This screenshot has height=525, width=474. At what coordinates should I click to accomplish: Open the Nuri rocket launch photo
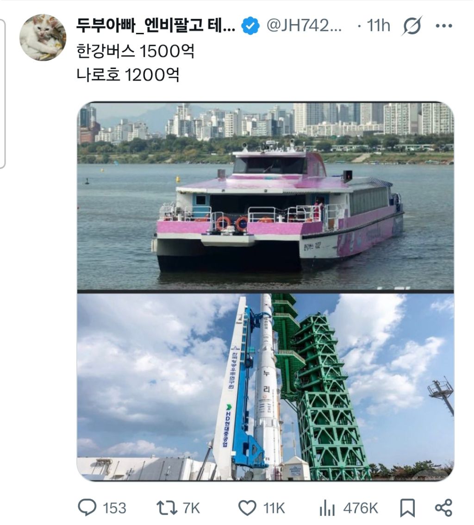click(265, 387)
